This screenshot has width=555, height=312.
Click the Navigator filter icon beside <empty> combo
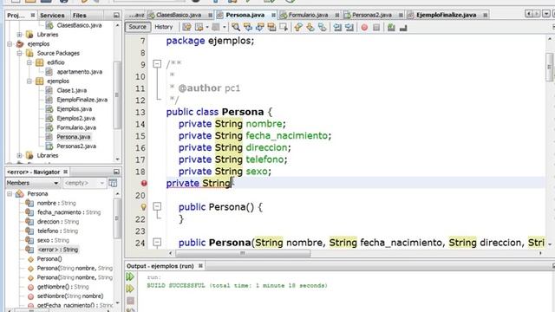113,183
